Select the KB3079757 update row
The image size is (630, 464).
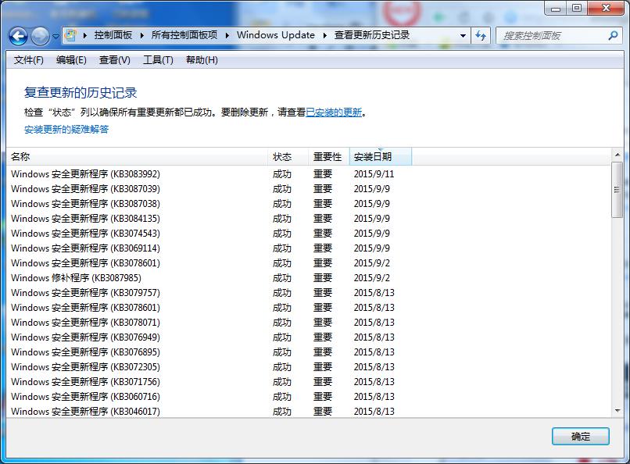pyautogui.click(x=308, y=293)
